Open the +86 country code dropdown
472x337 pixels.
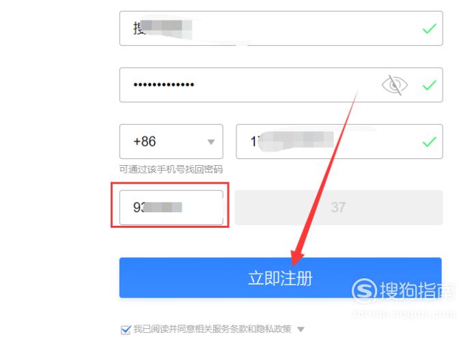[x=171, y=142]
